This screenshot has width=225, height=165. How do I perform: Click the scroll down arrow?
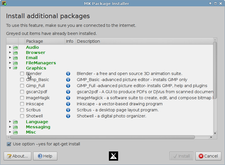point(215,133)
